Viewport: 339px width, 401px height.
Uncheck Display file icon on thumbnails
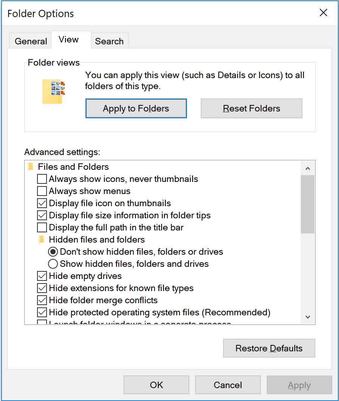(42, 203)
